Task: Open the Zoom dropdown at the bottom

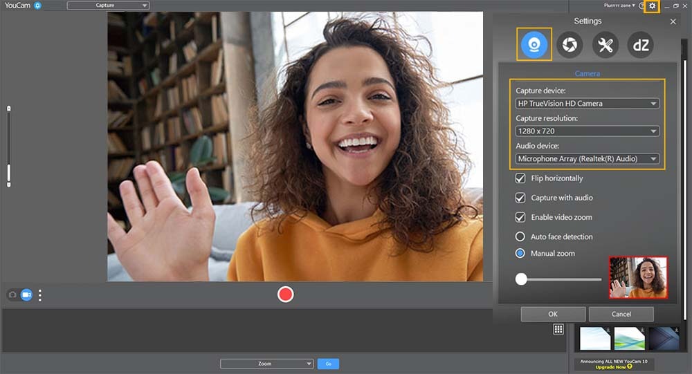Action: pyautogui.click(x=267, y=364)
